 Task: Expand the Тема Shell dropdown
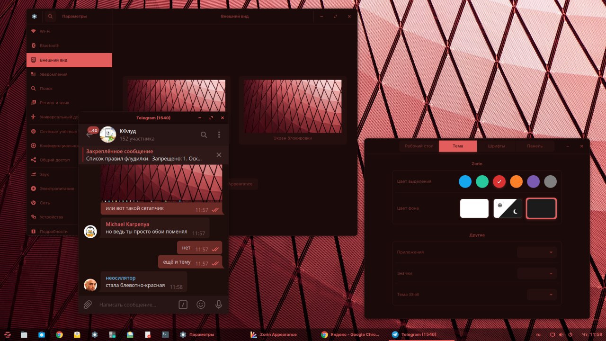coord(542,295)
